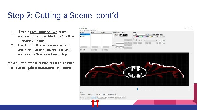Click the horizontal scrollbar under the recordings list
The height and width of the screenshot is (110, 197).
click(85, 47)
